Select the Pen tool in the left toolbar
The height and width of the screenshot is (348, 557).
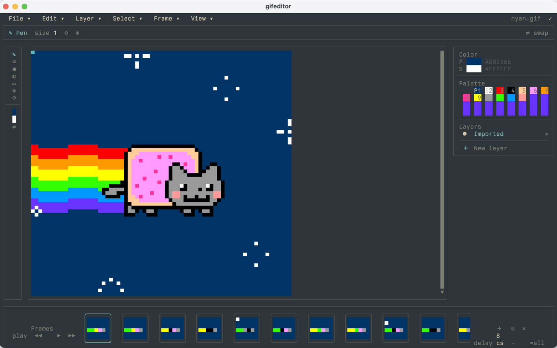[x=14, y=55]
